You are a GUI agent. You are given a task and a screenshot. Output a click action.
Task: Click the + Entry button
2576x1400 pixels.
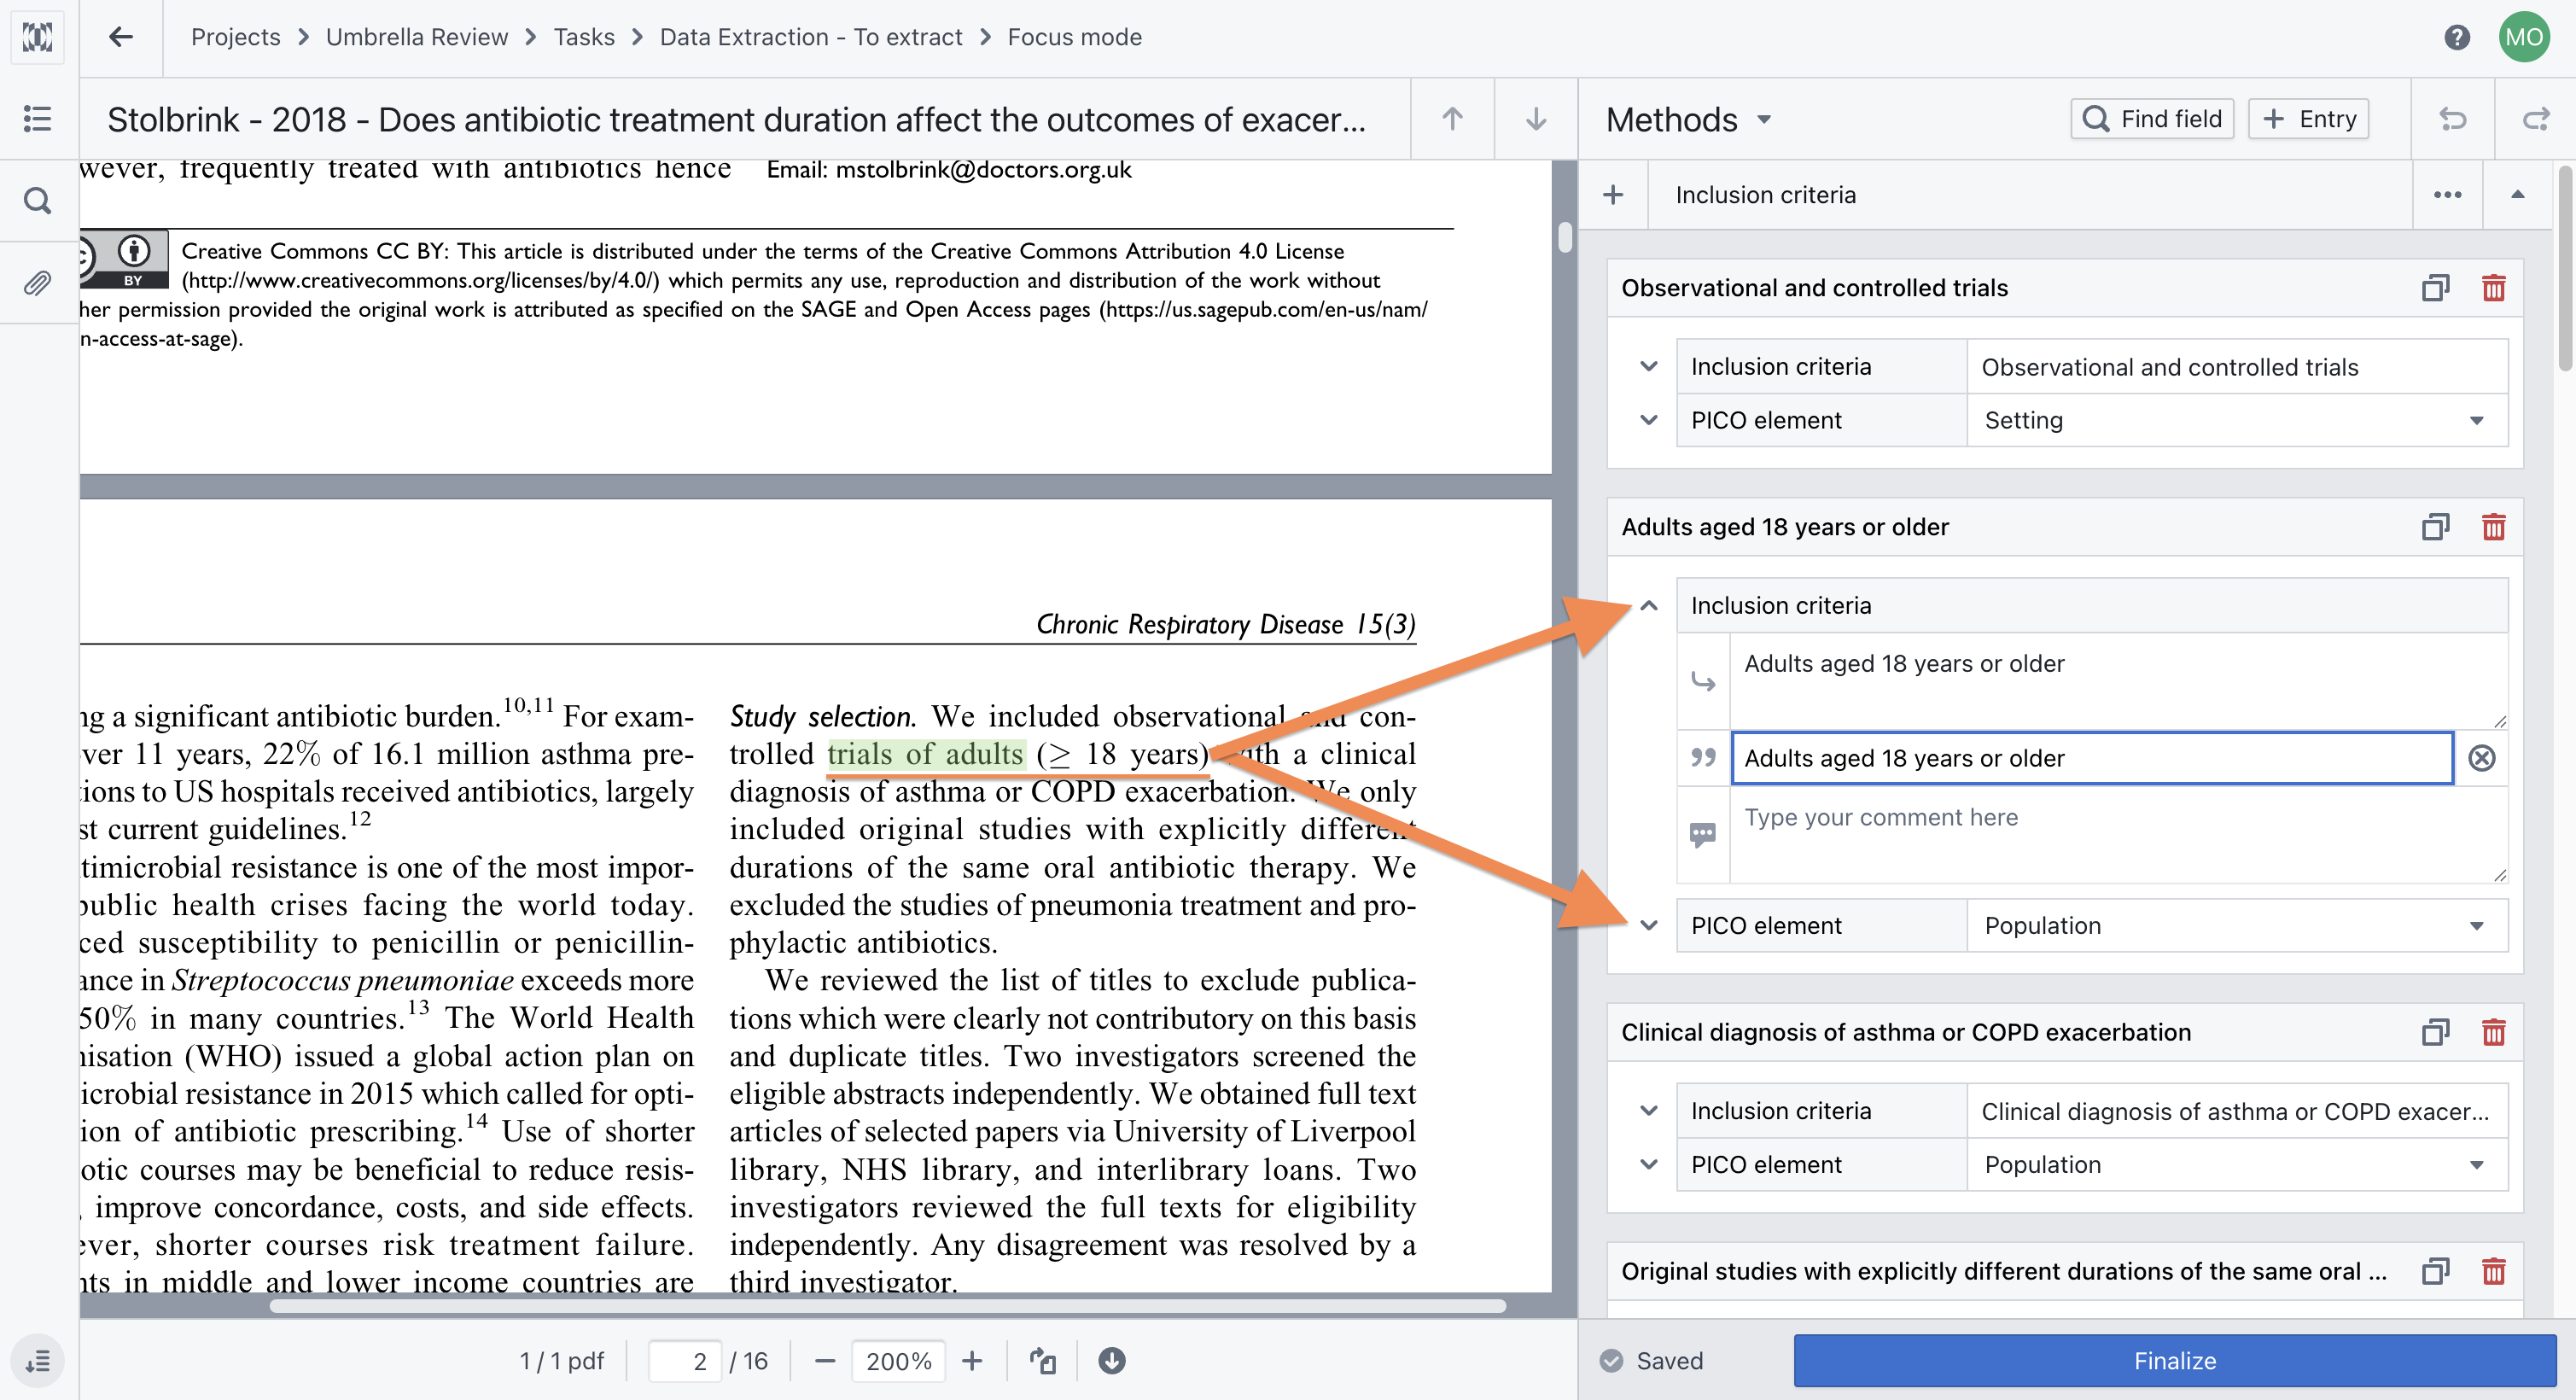[x=2308, y=119]
